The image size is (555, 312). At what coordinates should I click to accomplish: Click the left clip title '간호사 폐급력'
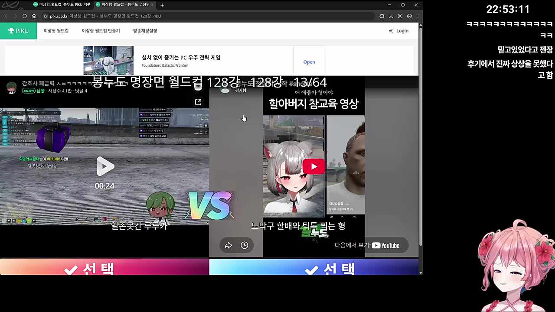tap(38, 83)
